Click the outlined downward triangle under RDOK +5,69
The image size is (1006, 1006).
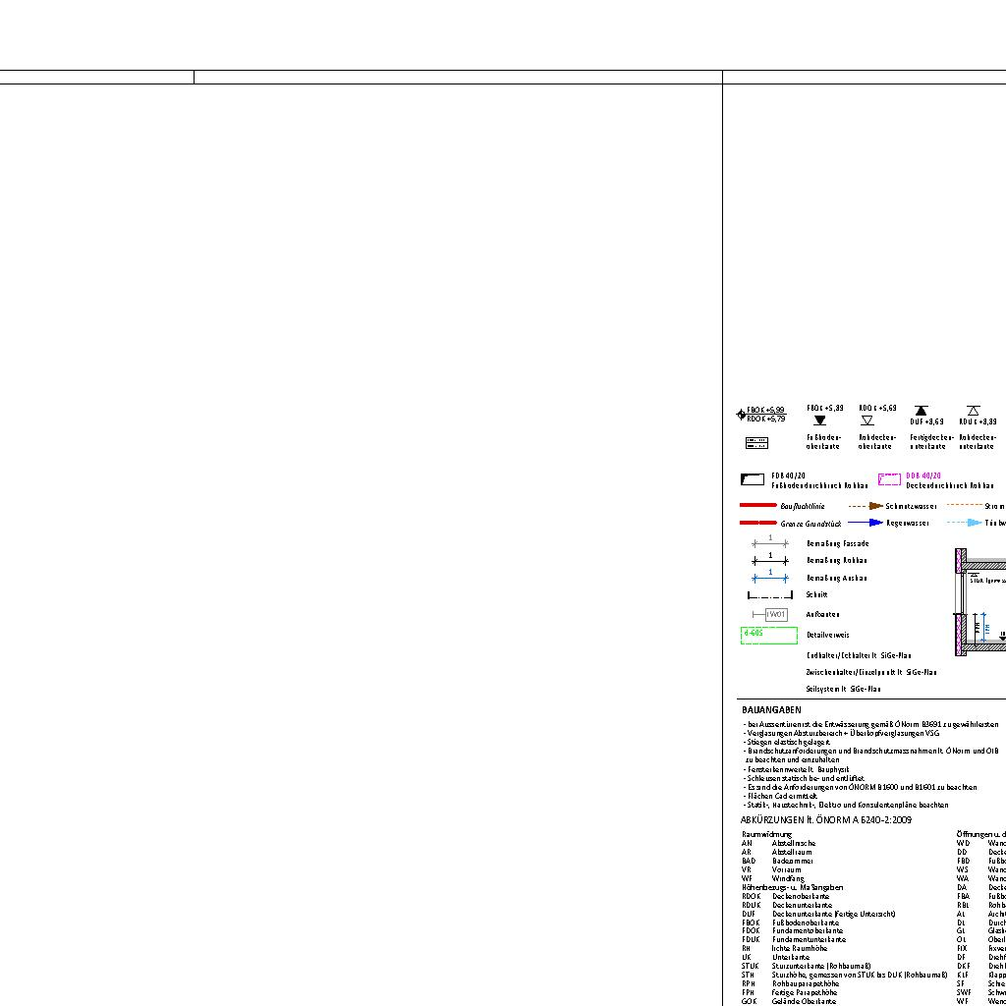(867, 420)
